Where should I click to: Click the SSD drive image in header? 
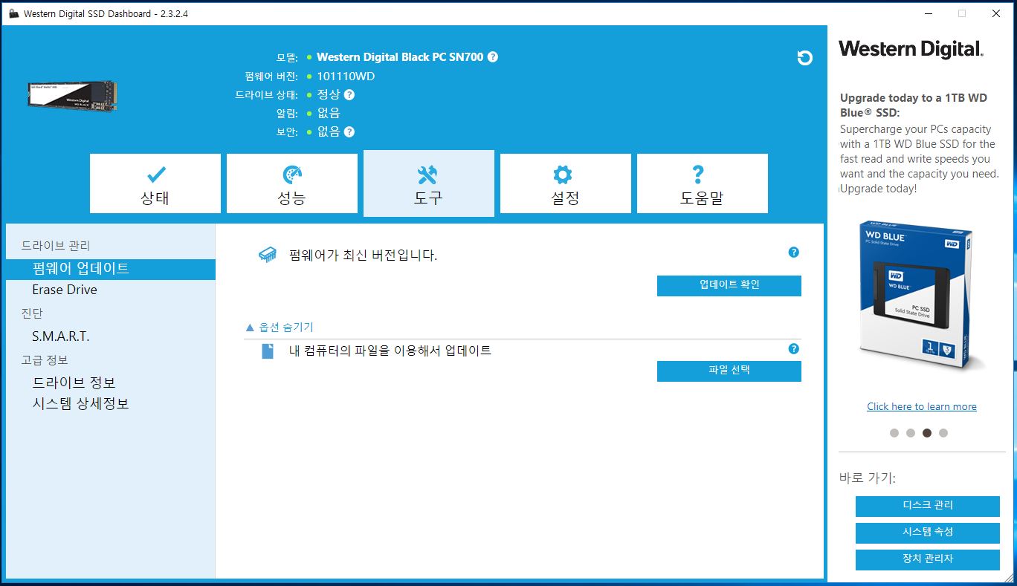tap(73, 97)
